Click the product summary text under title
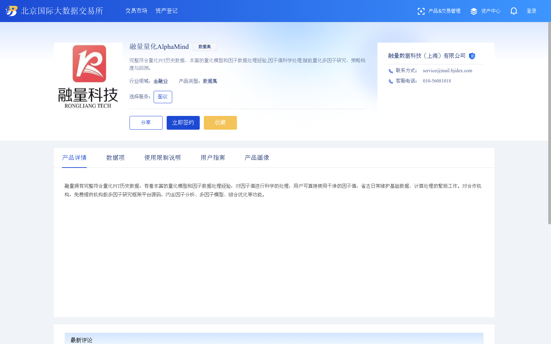This screenshot has height=344, width=551. [247, 64]
